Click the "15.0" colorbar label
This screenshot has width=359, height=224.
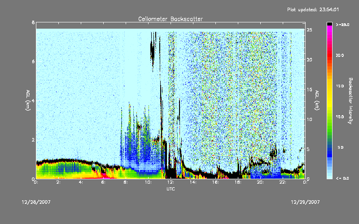click(x=340, y=86)
